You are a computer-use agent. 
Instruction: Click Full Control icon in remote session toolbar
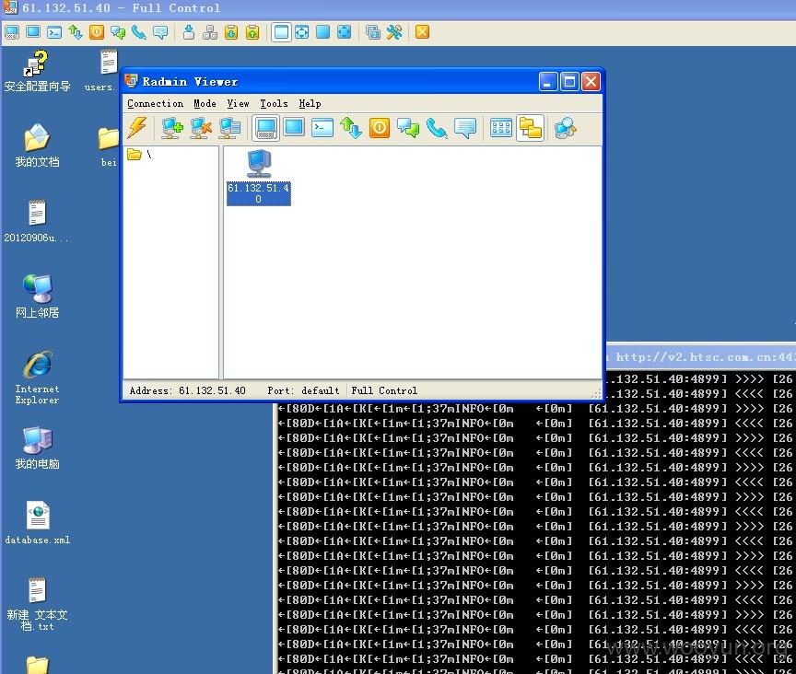(12, 32)
